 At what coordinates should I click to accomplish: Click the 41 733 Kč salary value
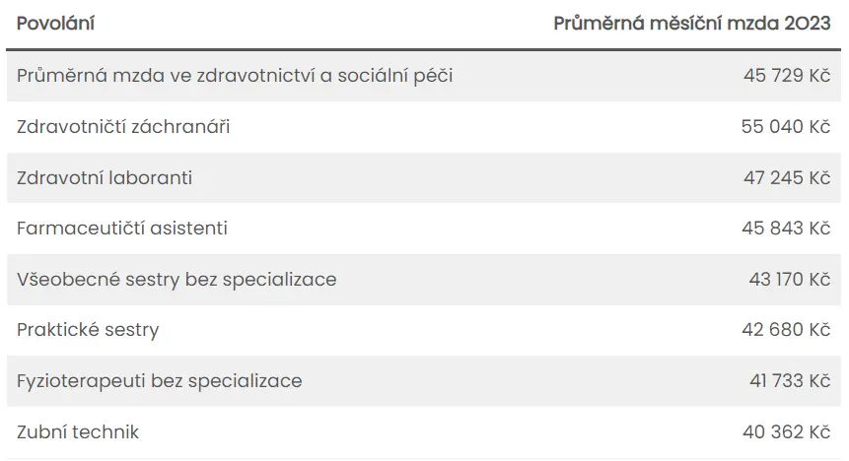click(790, 381)
